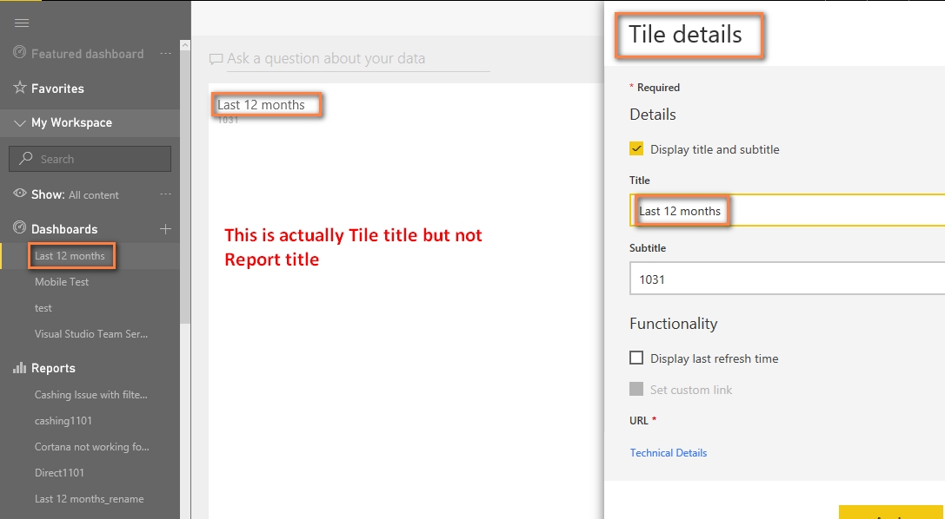
Task: Enable Display last refresh time
Action: coord(636,358)
